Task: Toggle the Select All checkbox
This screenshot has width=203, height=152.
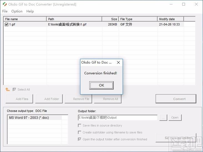Action: pyautogui.click(x=14, y=90)
